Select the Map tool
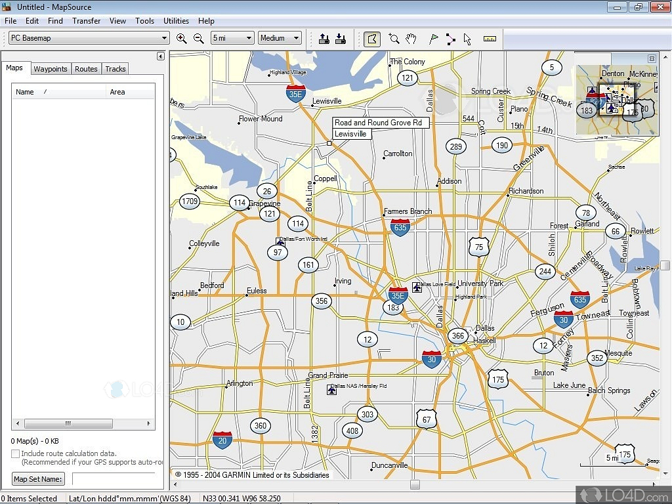Image resolution: width=672 pixels, height=504 pixels. (372, 39)
